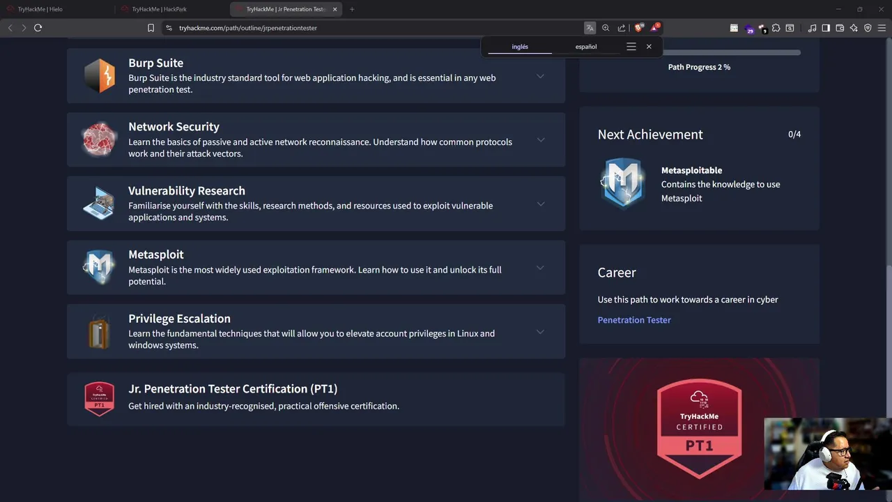This screenshot has width=892, height=502.
Task: Click the Next Achievement heading
Action: tap(650, 135)
